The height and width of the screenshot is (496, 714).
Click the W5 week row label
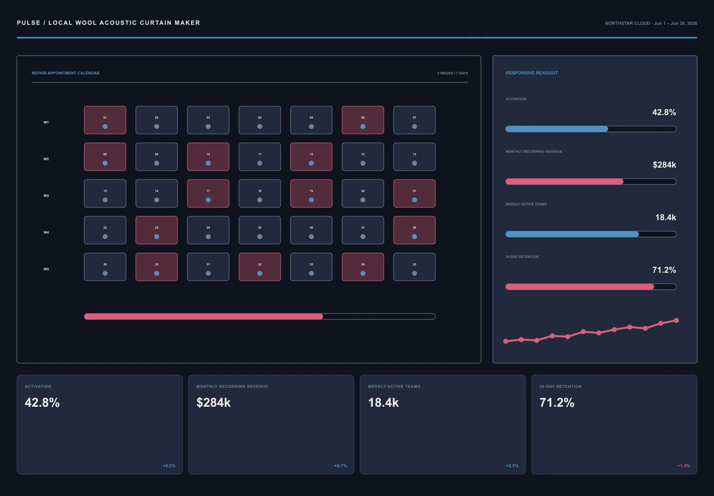46,269
